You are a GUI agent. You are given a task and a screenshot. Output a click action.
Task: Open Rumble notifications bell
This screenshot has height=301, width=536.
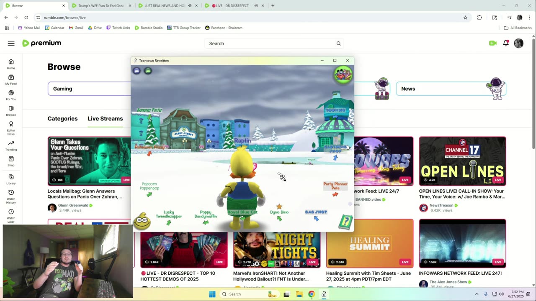pyautogui.click(x=506, y=43)
